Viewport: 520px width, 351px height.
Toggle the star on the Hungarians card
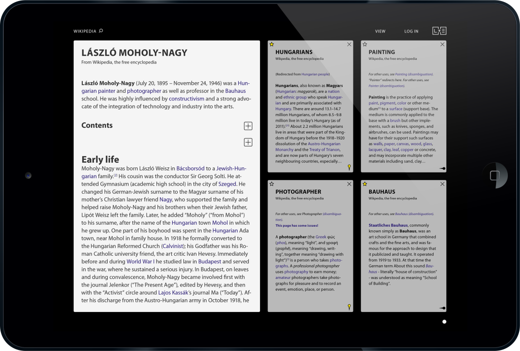tap(272, 44)
